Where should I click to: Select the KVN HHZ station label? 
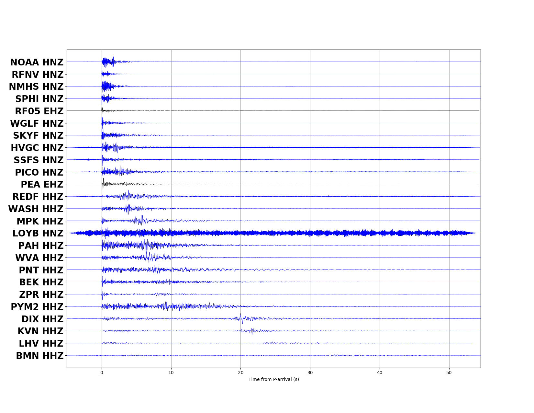tap(40, 331)
